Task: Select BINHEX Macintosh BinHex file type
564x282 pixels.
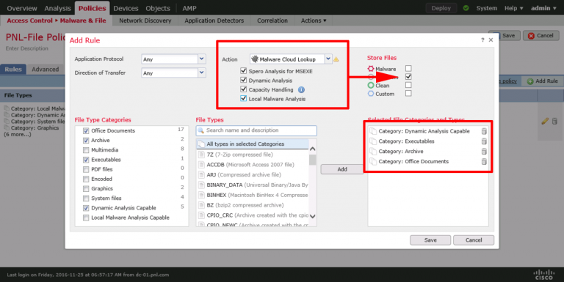Action: (252, 195)
